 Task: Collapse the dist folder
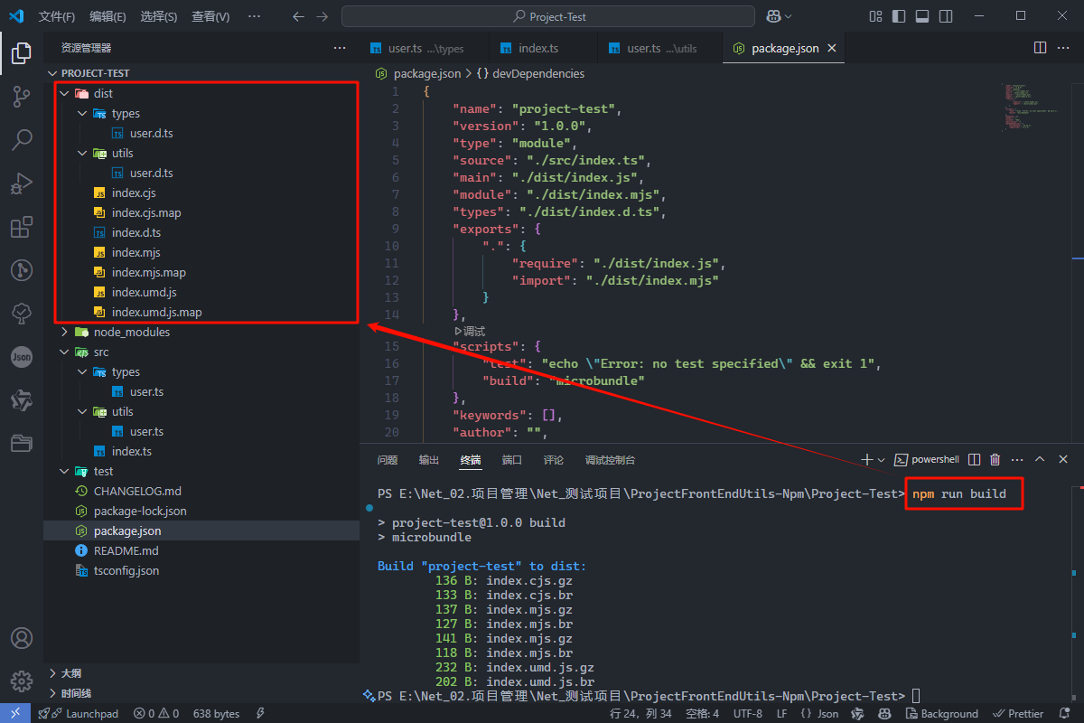[64, 93]
